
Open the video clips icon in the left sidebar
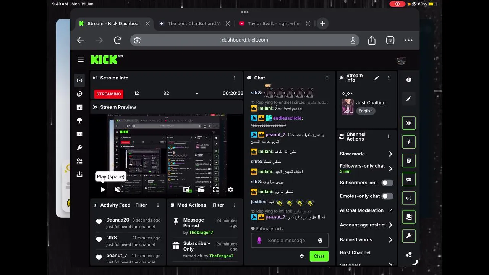click(x=79, y=134)
